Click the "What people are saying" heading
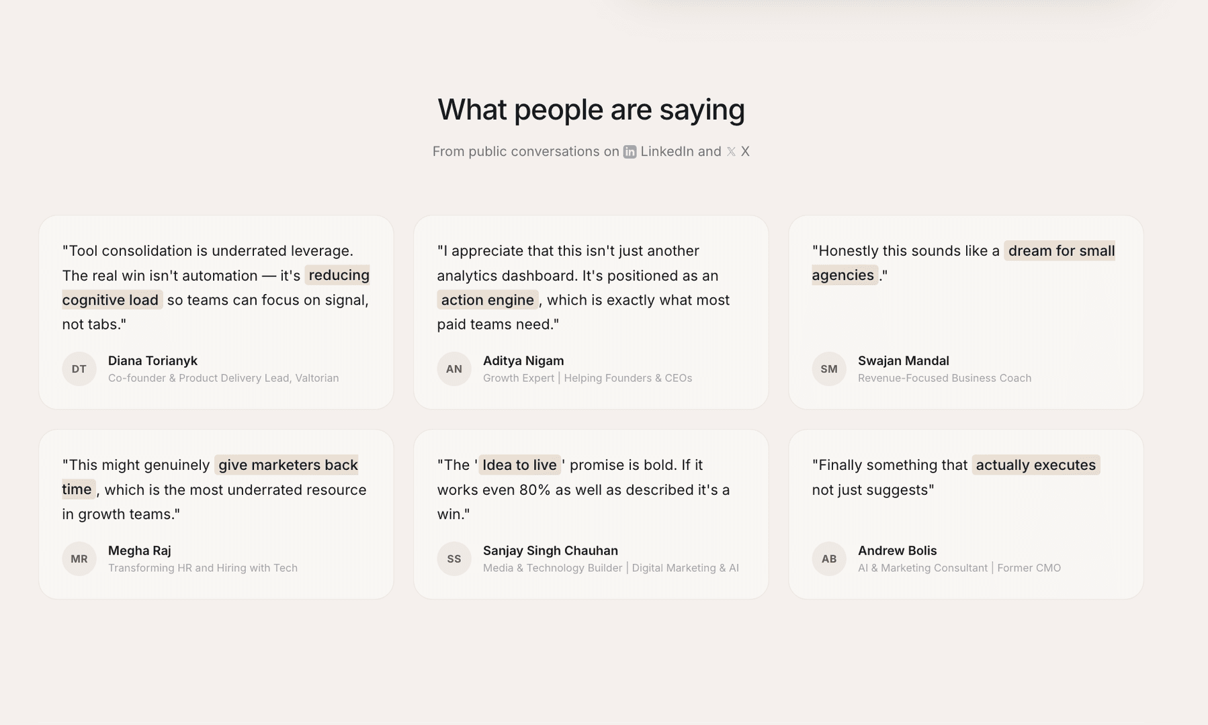Image resolution: width=1208 pixels, height=725 pixels. pyautogui.click(x=591, y=109)
